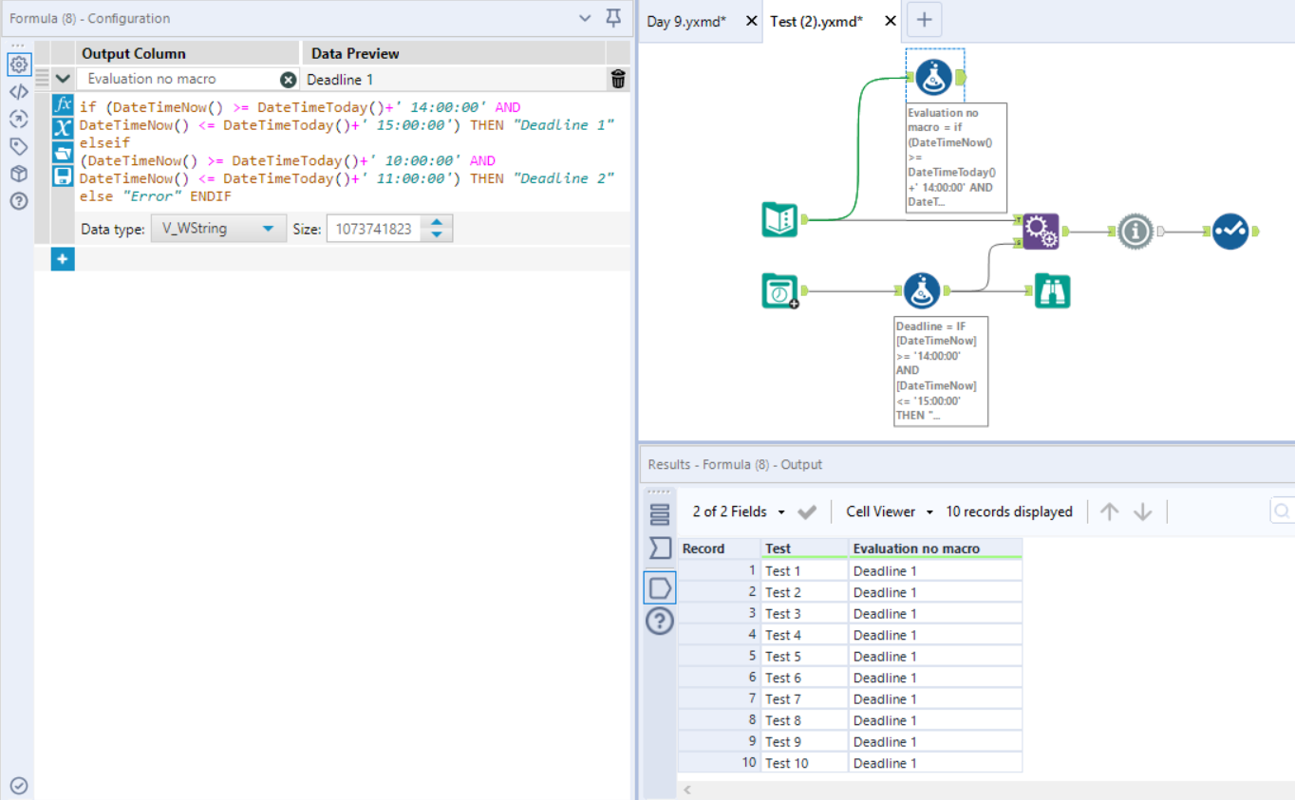1295x800 pixels.
Task: Click the save expression disk icon
Action: coord(63,176)
